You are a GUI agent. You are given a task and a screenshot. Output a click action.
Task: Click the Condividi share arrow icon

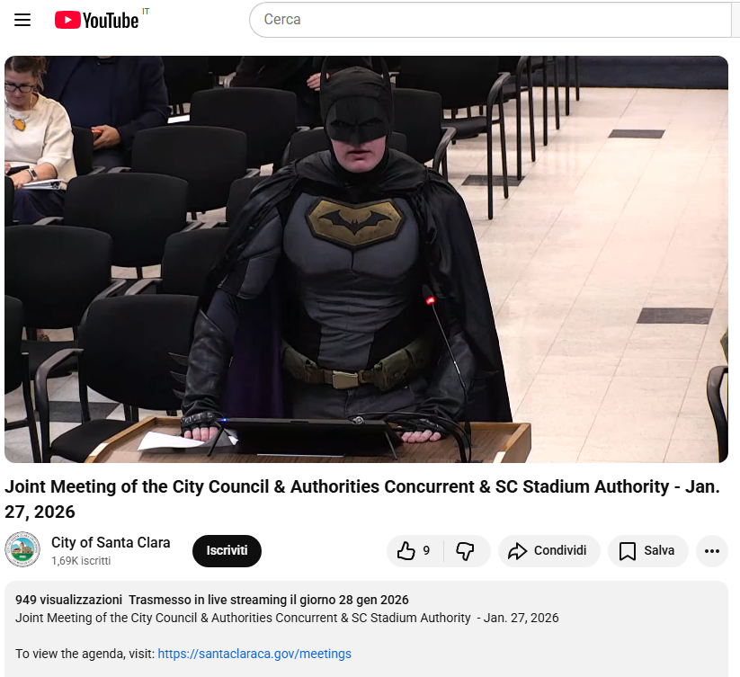pos(517,550)
